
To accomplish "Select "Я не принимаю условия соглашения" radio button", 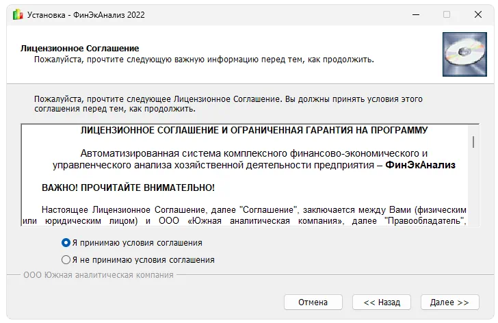I will pyautogui.click(x=66, y=260).
